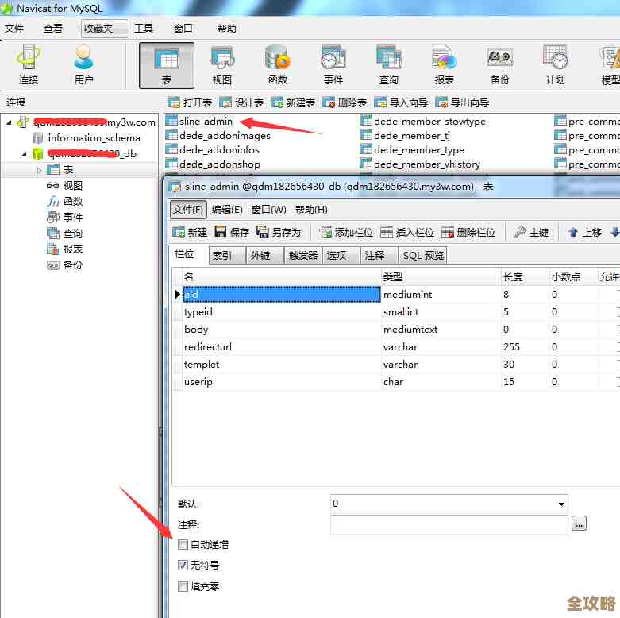The height and width of the screenshot is (618, 620).
Task: Open the 查看 menu
Action: [x=53, y=29]
